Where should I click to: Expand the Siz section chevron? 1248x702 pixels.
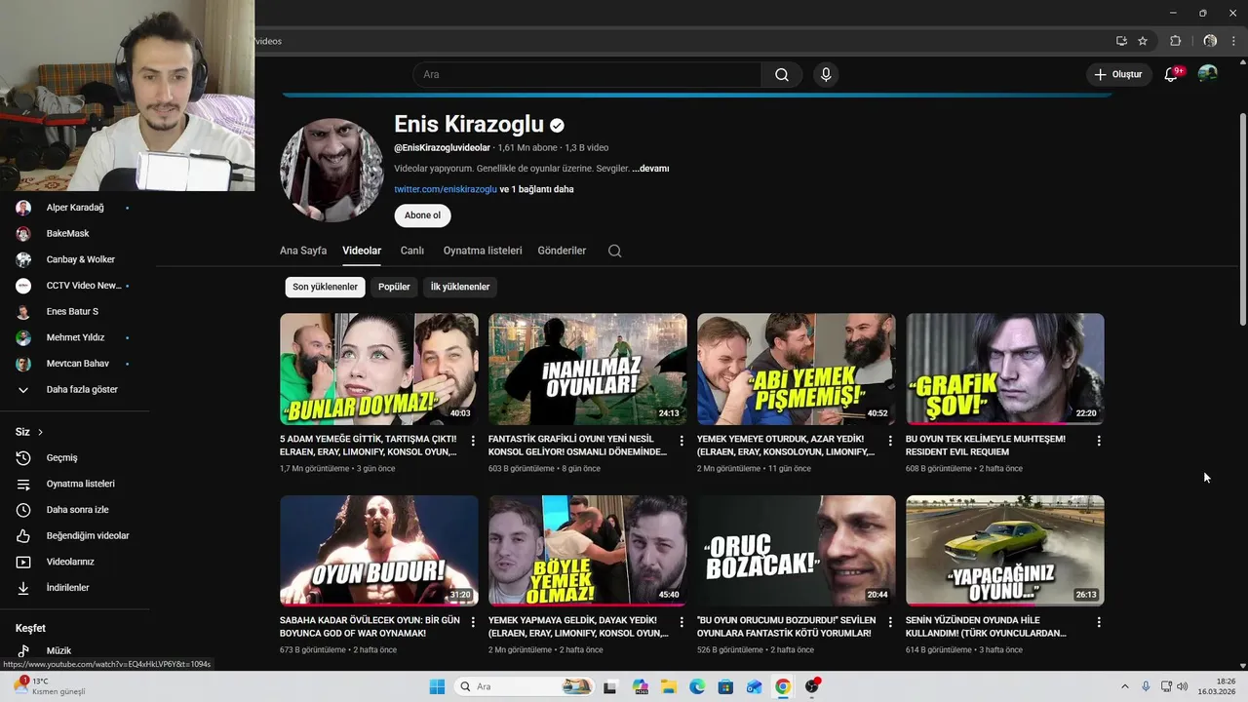(x=40, y=432)
